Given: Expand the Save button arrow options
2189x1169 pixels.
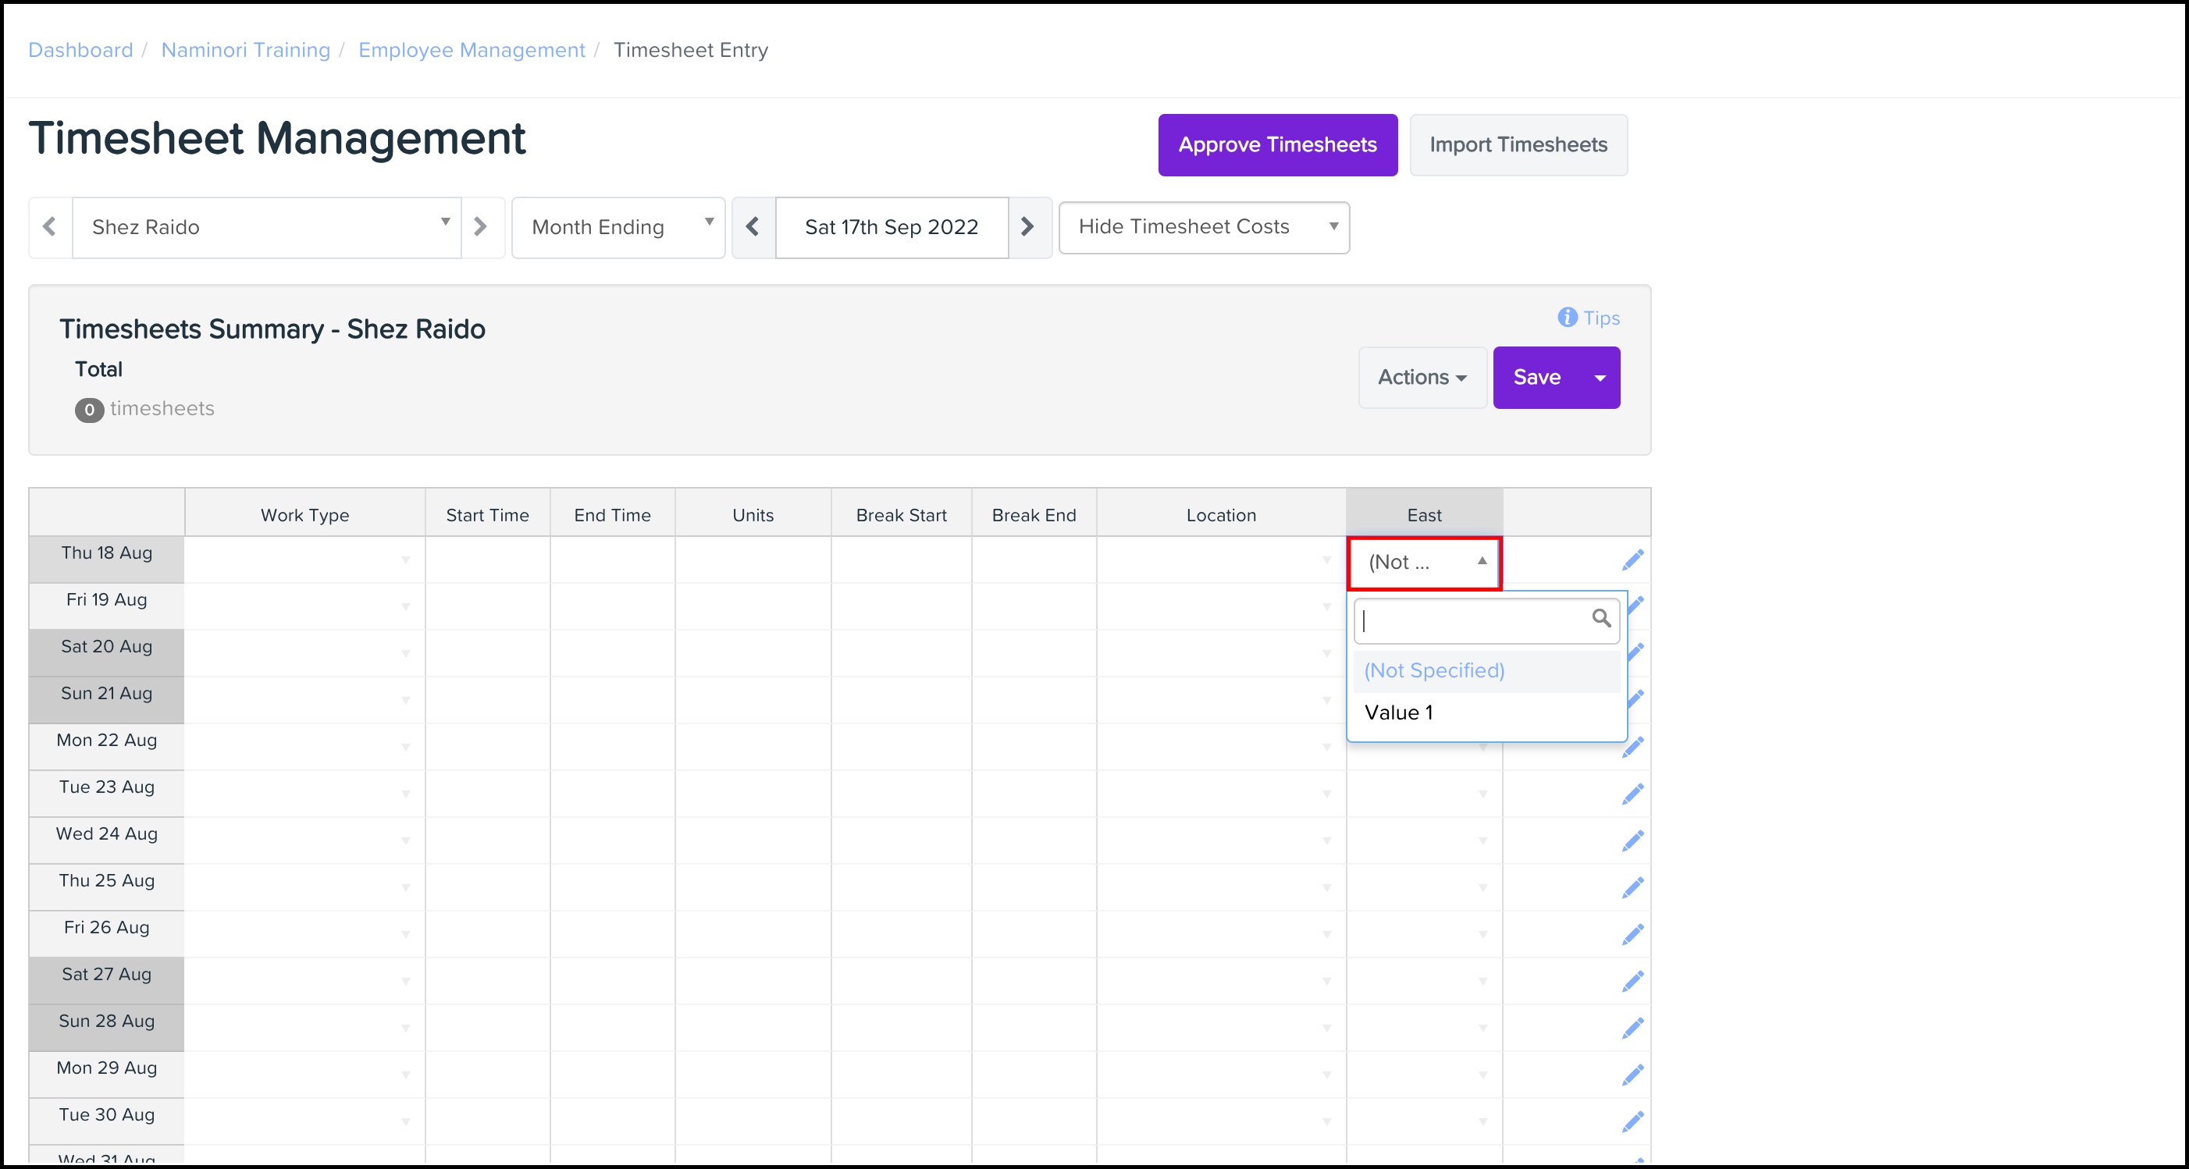Looking at the screenshot, I should pos(1600,378).
